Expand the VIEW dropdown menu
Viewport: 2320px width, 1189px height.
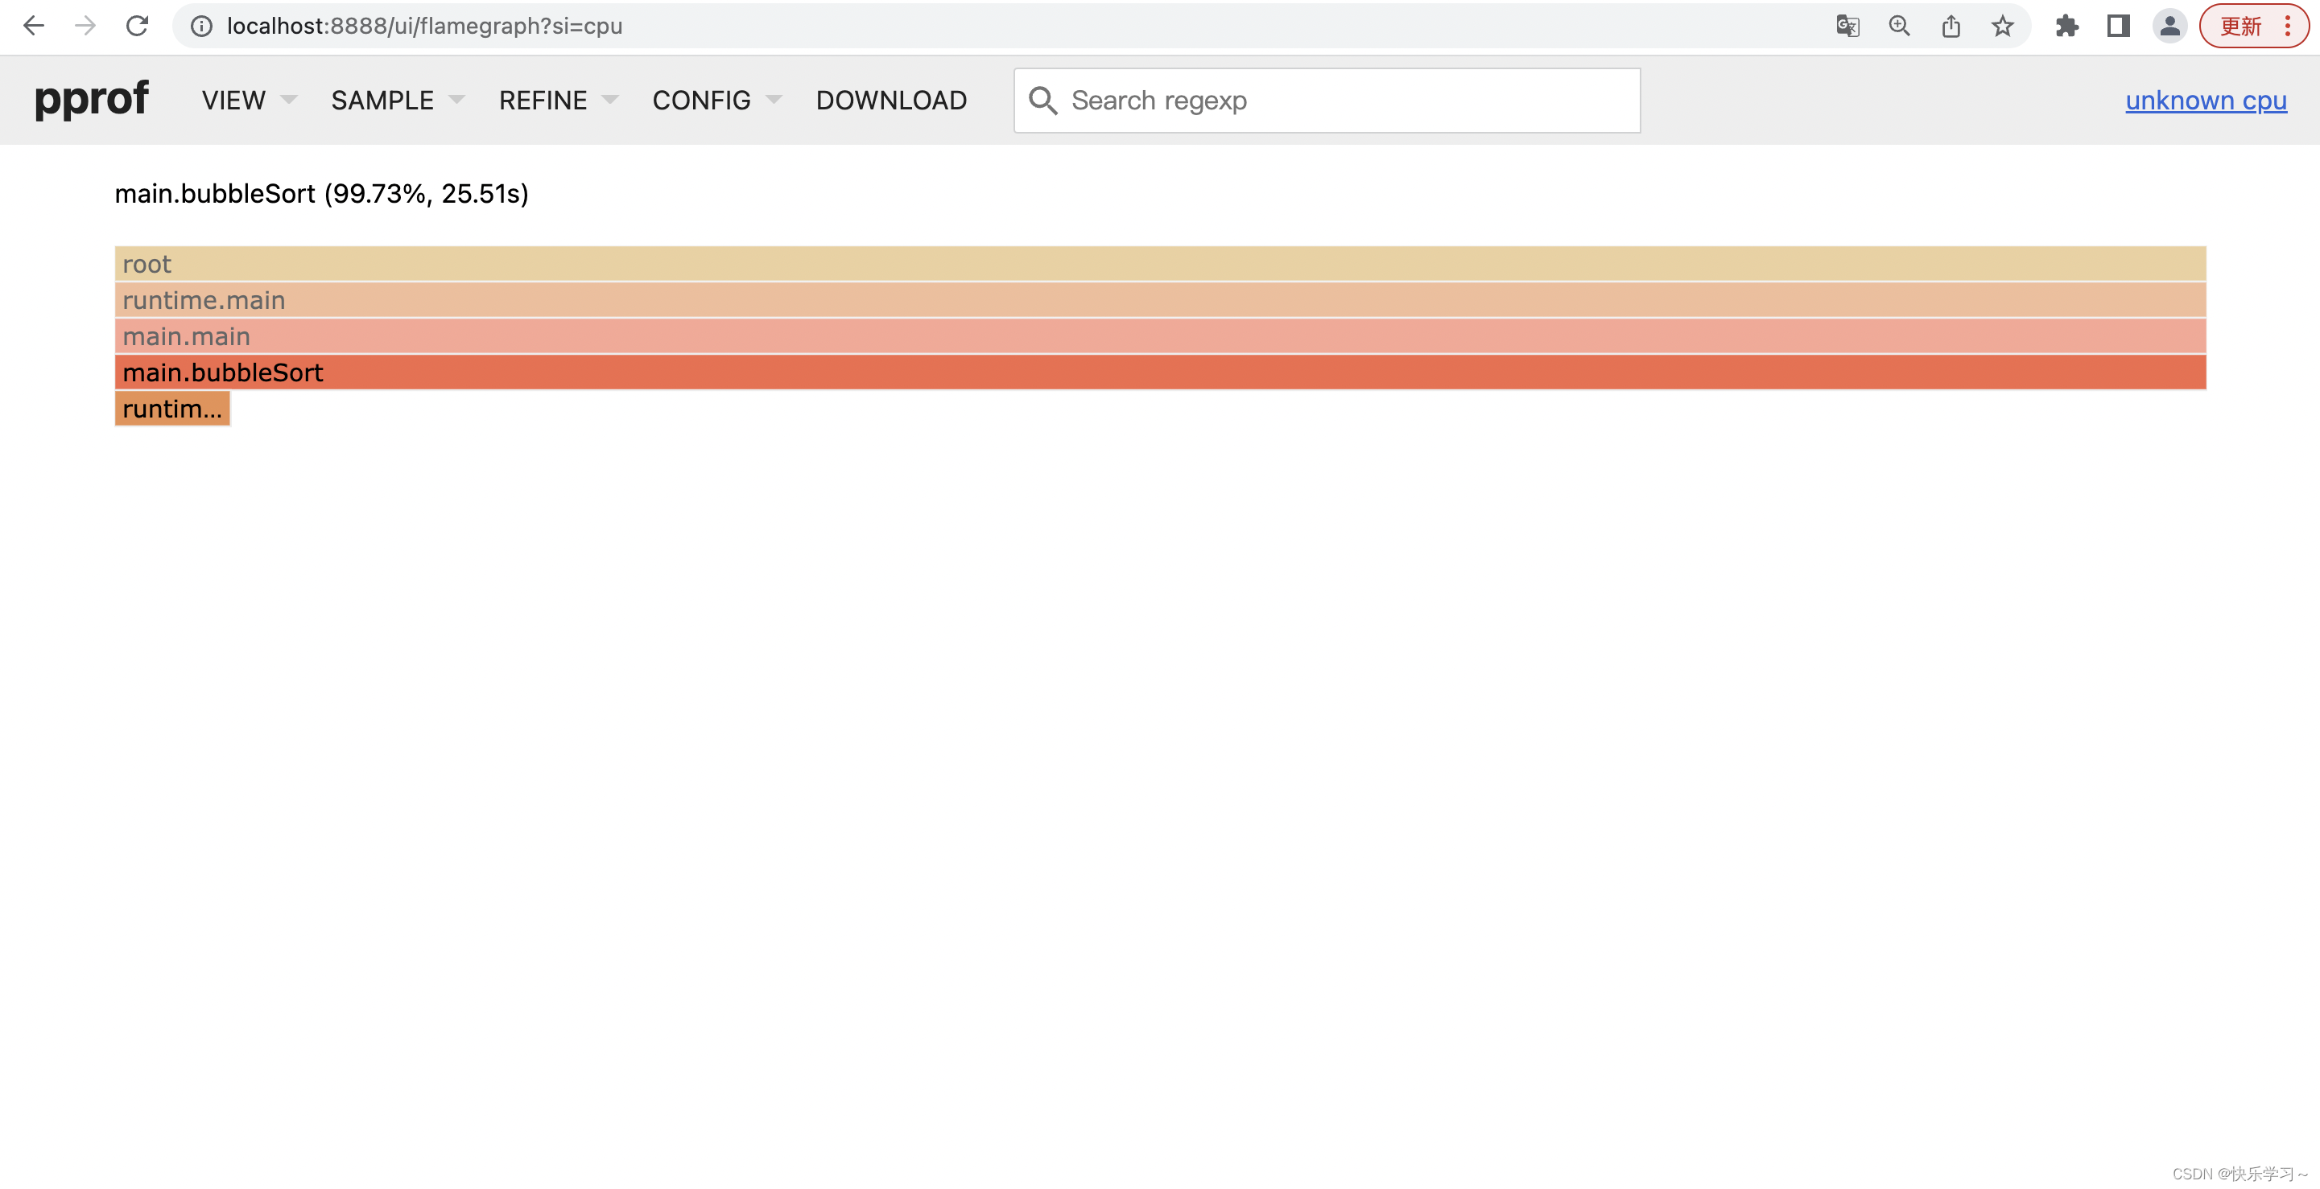coord(248,100)
